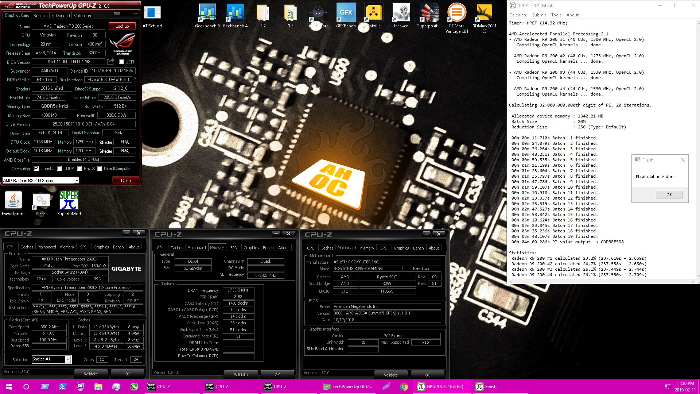
Task: Click AMD CrossFire 'Enabled (4 GPUs)' field
Action: 83,159
